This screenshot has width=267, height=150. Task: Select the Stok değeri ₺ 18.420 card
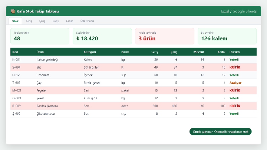click(x=102, y=36)
